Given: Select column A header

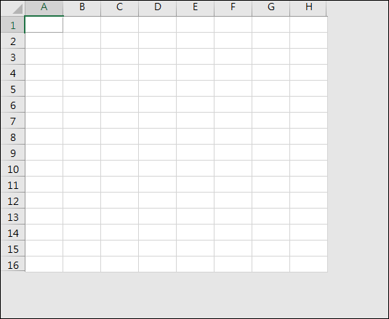Looking at the screenshot, I should pyautogui.click(x=44, y=7).
